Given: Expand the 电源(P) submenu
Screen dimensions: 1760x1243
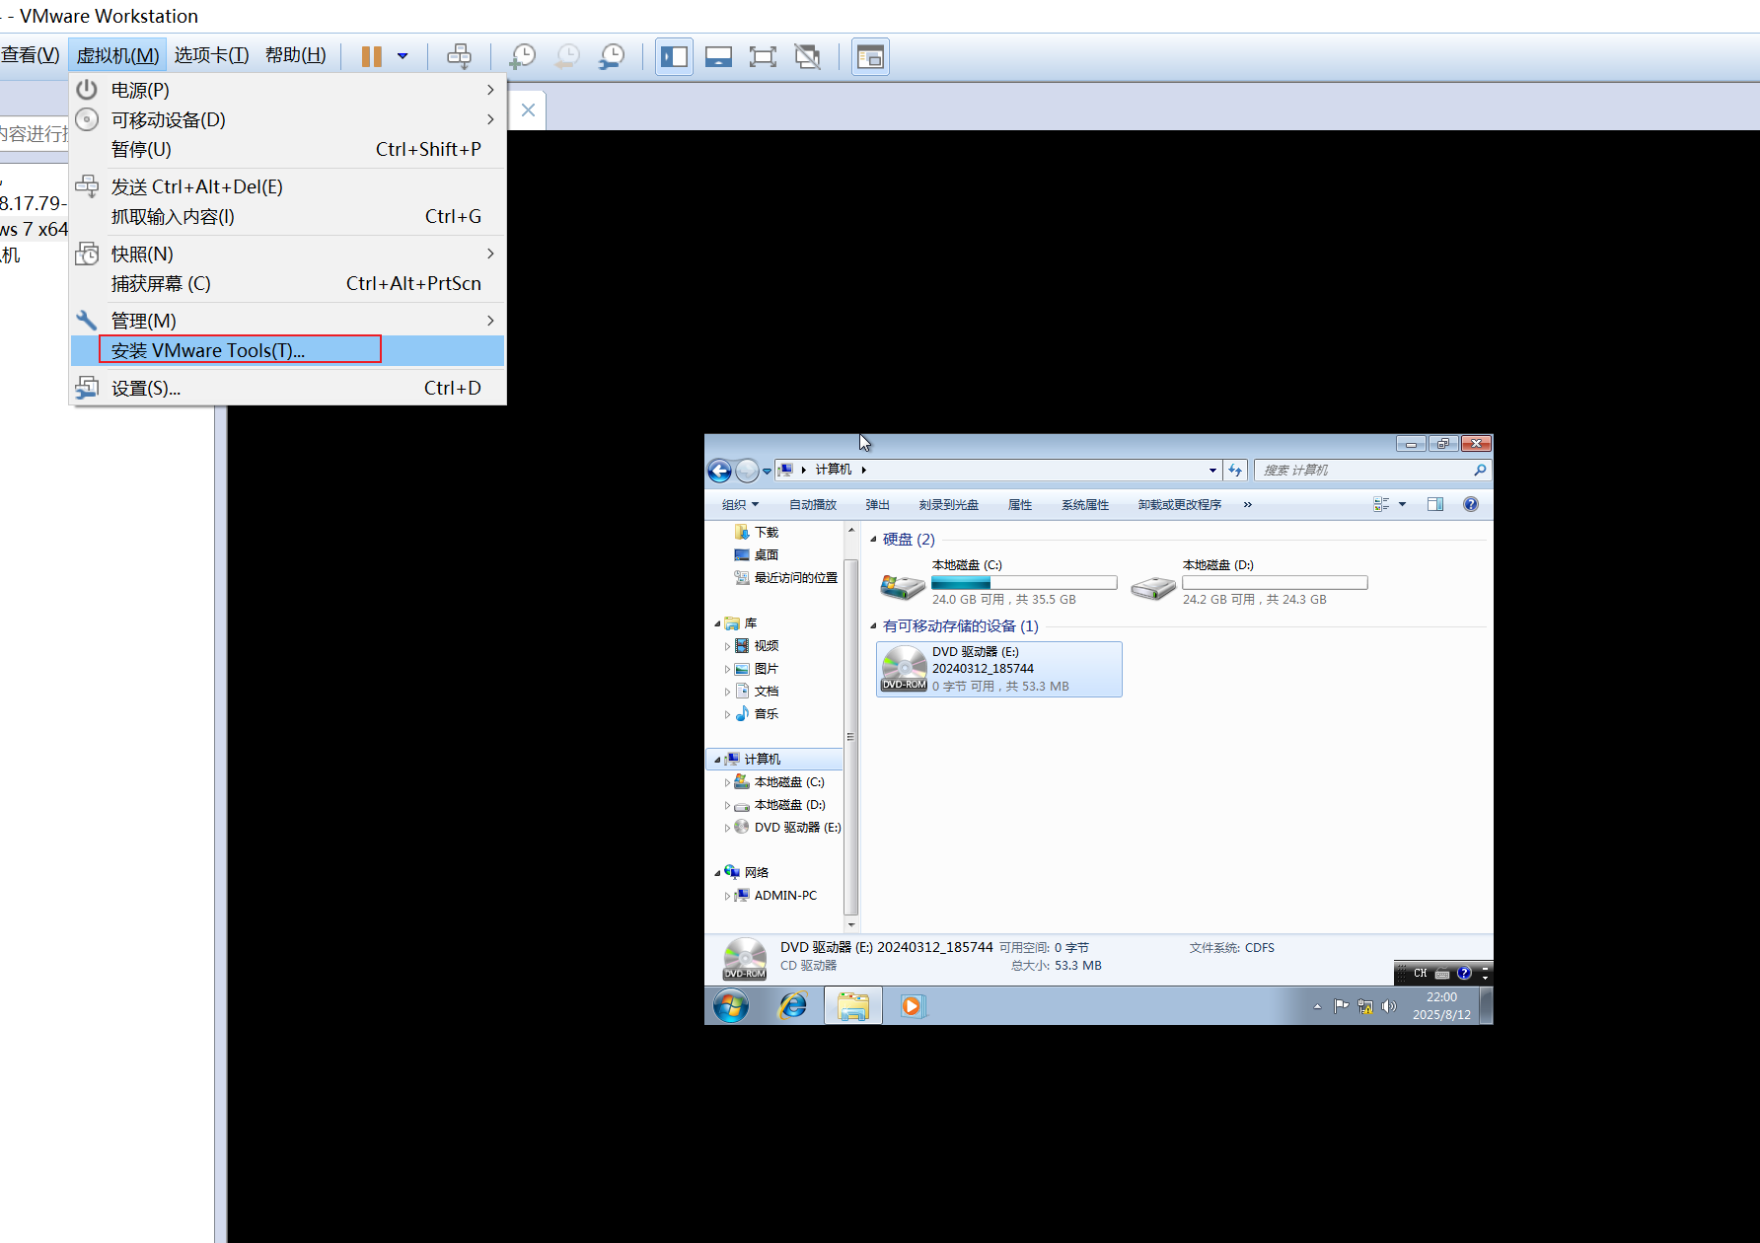Looking at the screenshot, I should (x=287, y=90).
